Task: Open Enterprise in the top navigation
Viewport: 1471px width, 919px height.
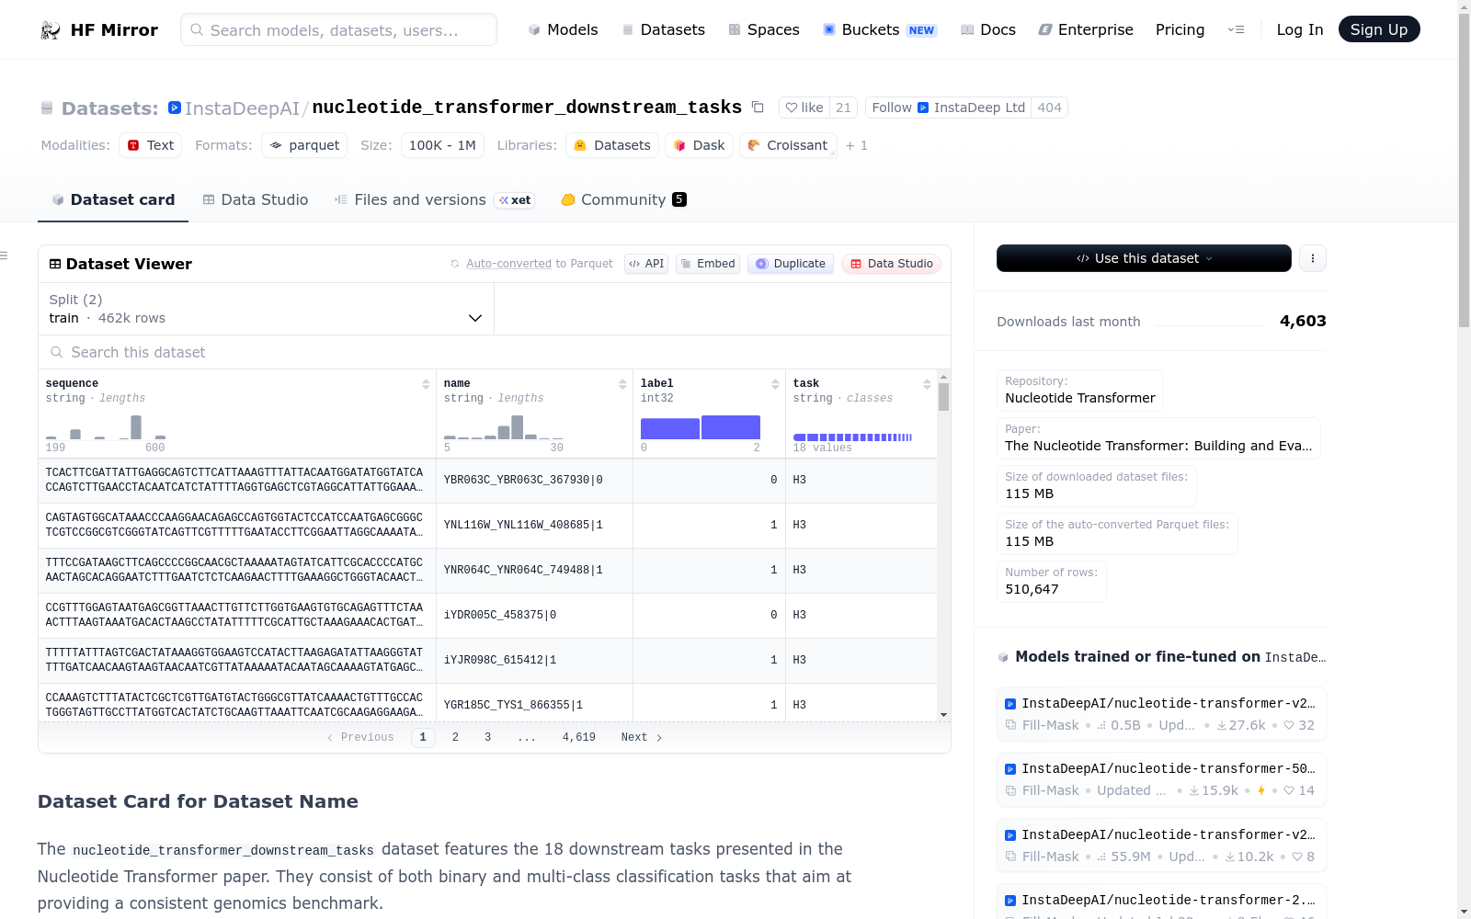Action: click(x=1086, y=29)
